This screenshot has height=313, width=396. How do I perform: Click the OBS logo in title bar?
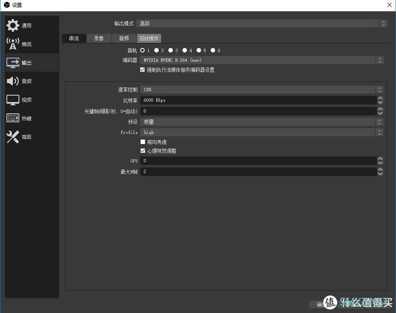point(7,5)
